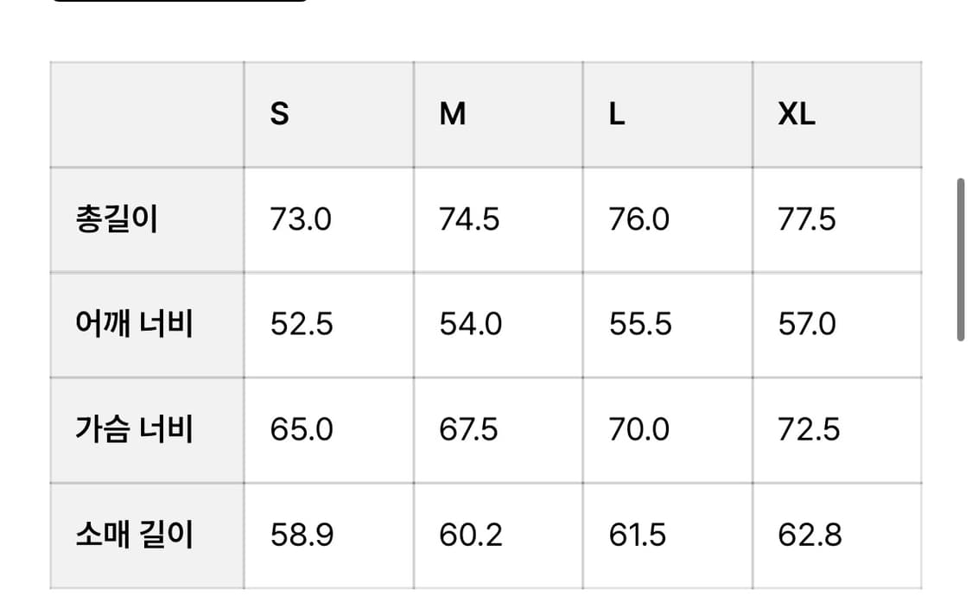Screen dimensions: 972x596
Task: Select the 어깨 너비 row label
Action: tap(134, 325)
